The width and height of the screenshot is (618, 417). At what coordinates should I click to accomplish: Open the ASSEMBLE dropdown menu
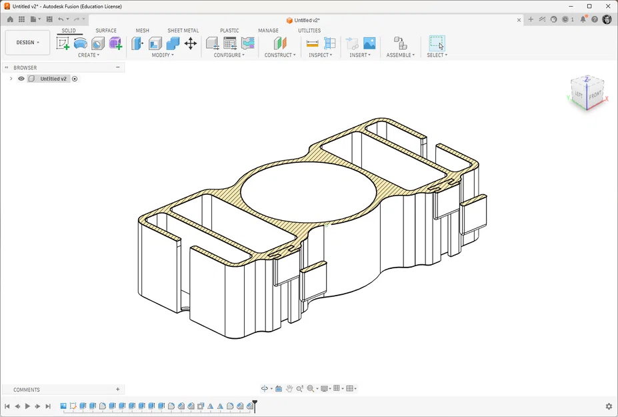coord(401,55)
